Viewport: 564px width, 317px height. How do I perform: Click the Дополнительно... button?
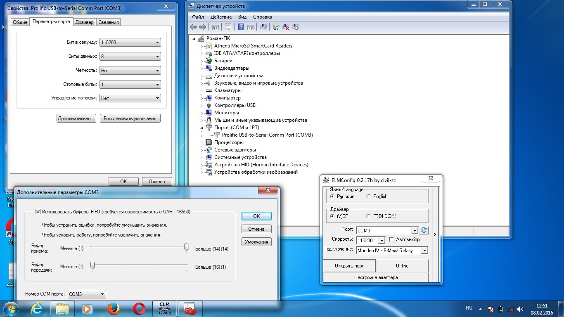coord(76,118)
